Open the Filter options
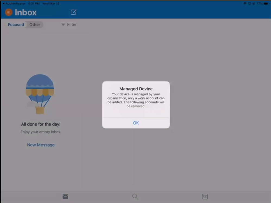Viewport: 271px width, 203px height. 69,24
